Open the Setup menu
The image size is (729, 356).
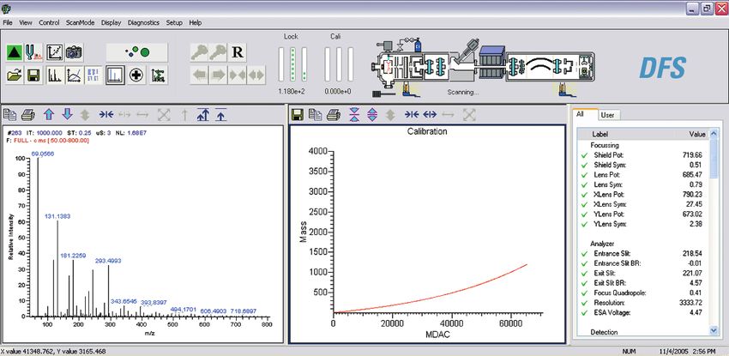(x=174, y=22)
